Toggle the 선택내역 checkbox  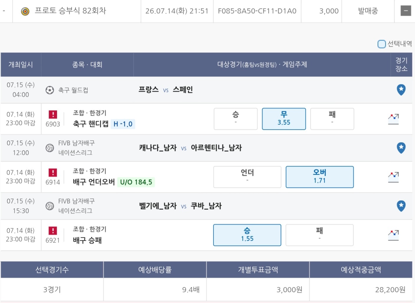click(x=381, y=44)
